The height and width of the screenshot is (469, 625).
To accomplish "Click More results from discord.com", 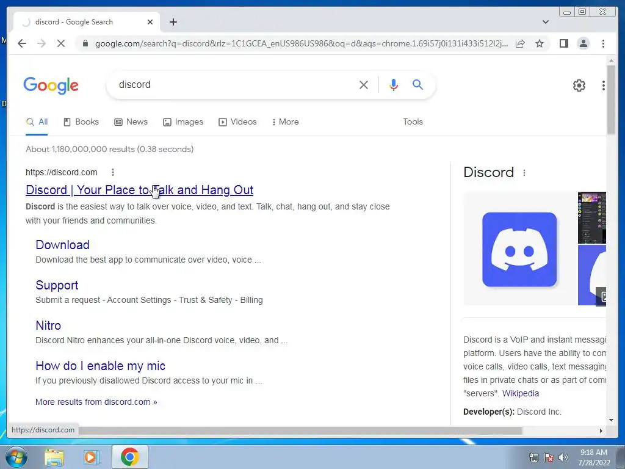I will click(96, 402).
